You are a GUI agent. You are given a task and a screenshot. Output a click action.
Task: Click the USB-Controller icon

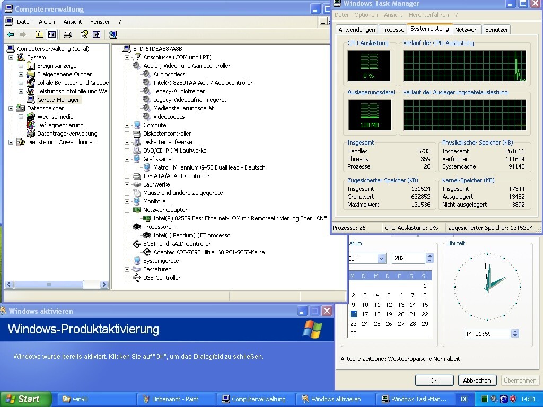click(137, 278)
